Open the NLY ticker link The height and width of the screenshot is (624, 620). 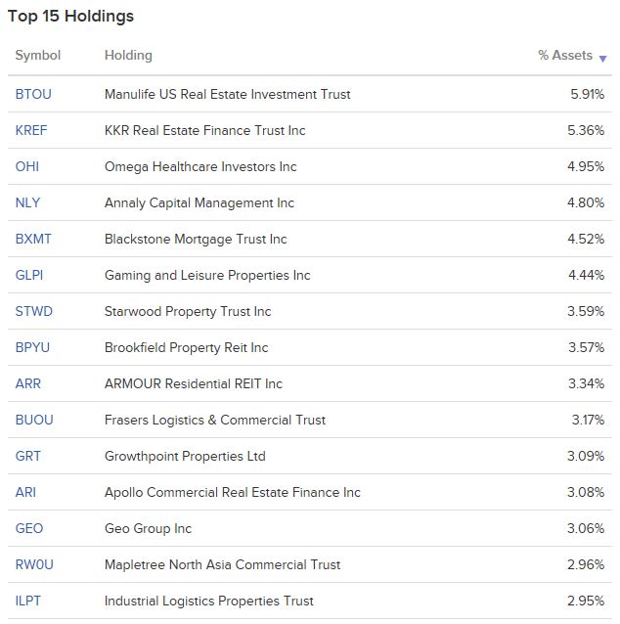(x=27, y=202)
